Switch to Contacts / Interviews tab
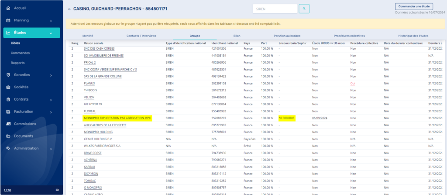This screenshot has height=195, width=447. point(141,36)
